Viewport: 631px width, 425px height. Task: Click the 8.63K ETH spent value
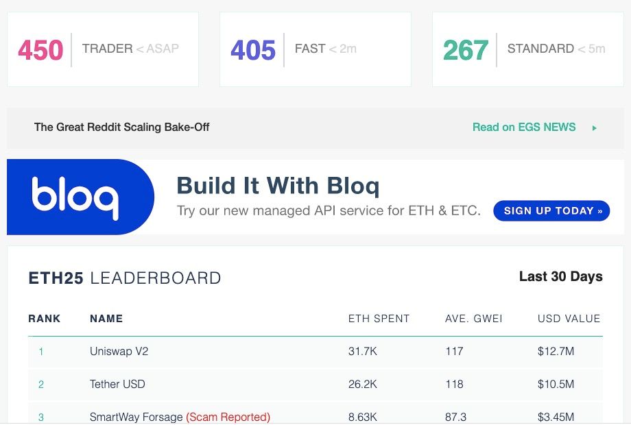pyautogui.click(x=363, y=417)
